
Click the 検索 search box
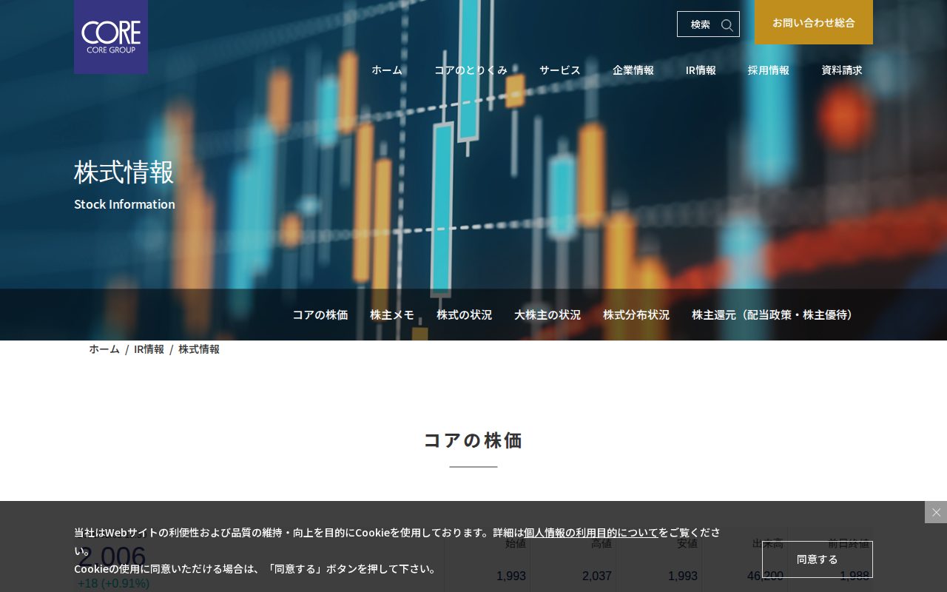tap(708, 24)
